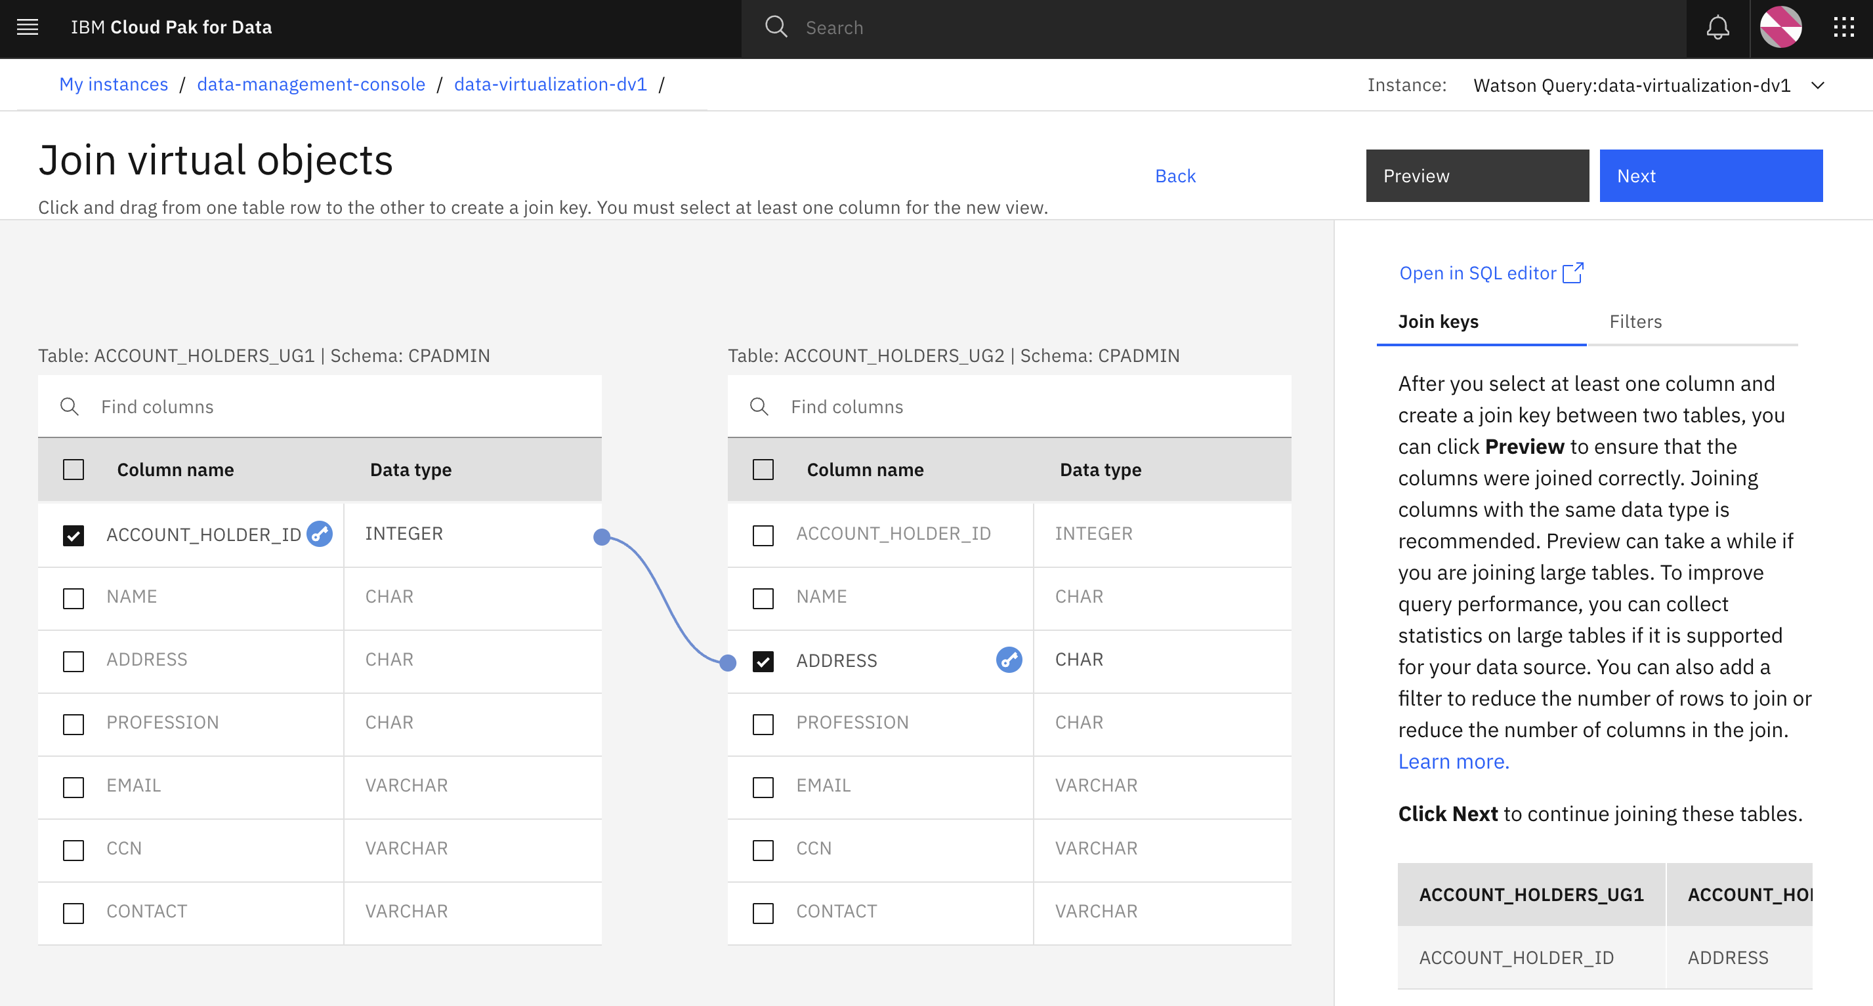Select the Join keys tab

tap(1437, 322)
